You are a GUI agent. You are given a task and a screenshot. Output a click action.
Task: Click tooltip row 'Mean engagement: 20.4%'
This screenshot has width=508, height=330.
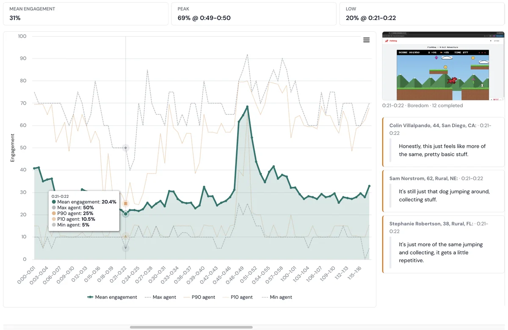pos(84,202)
